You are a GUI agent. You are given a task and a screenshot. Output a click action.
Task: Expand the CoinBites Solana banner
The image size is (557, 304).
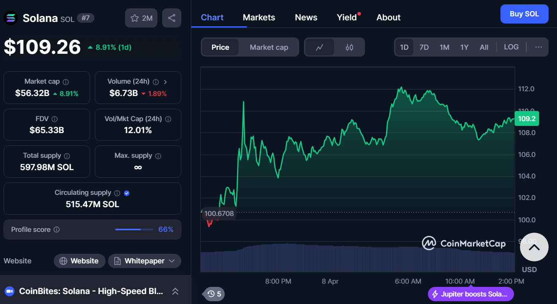point(175,291)
